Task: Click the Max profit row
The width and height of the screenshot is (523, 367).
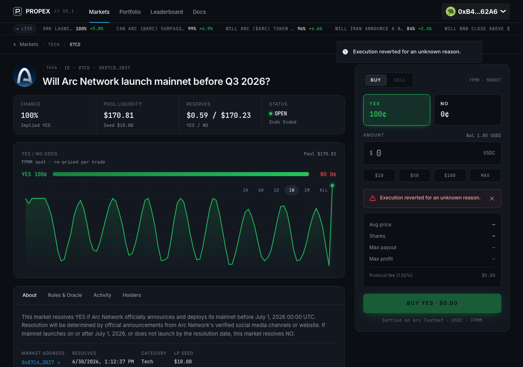Action: point(432,259)
